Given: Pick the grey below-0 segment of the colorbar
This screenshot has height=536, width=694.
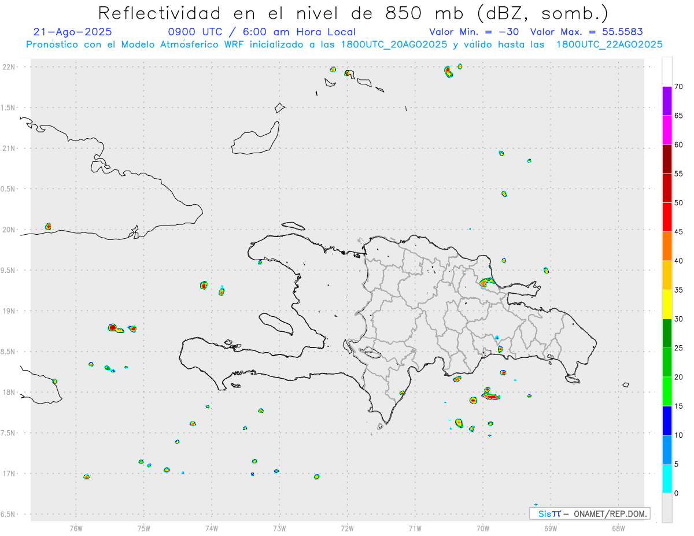Looking at the screenshot, I should [667, 508].
